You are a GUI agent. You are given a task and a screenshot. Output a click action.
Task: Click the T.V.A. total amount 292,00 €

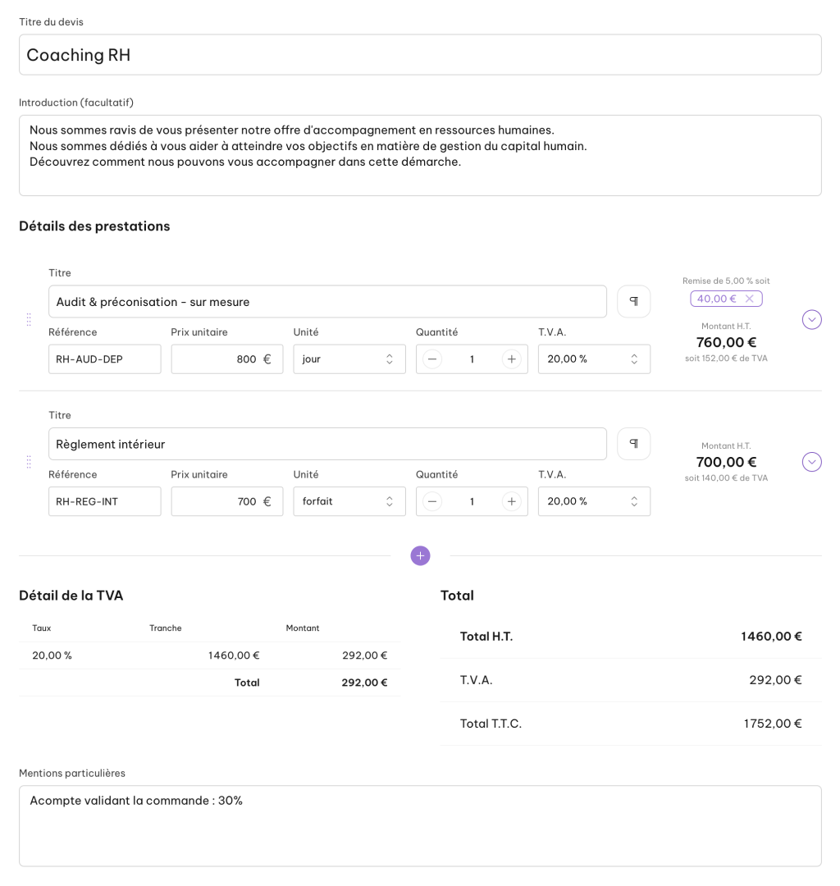[x=775, y=680]
